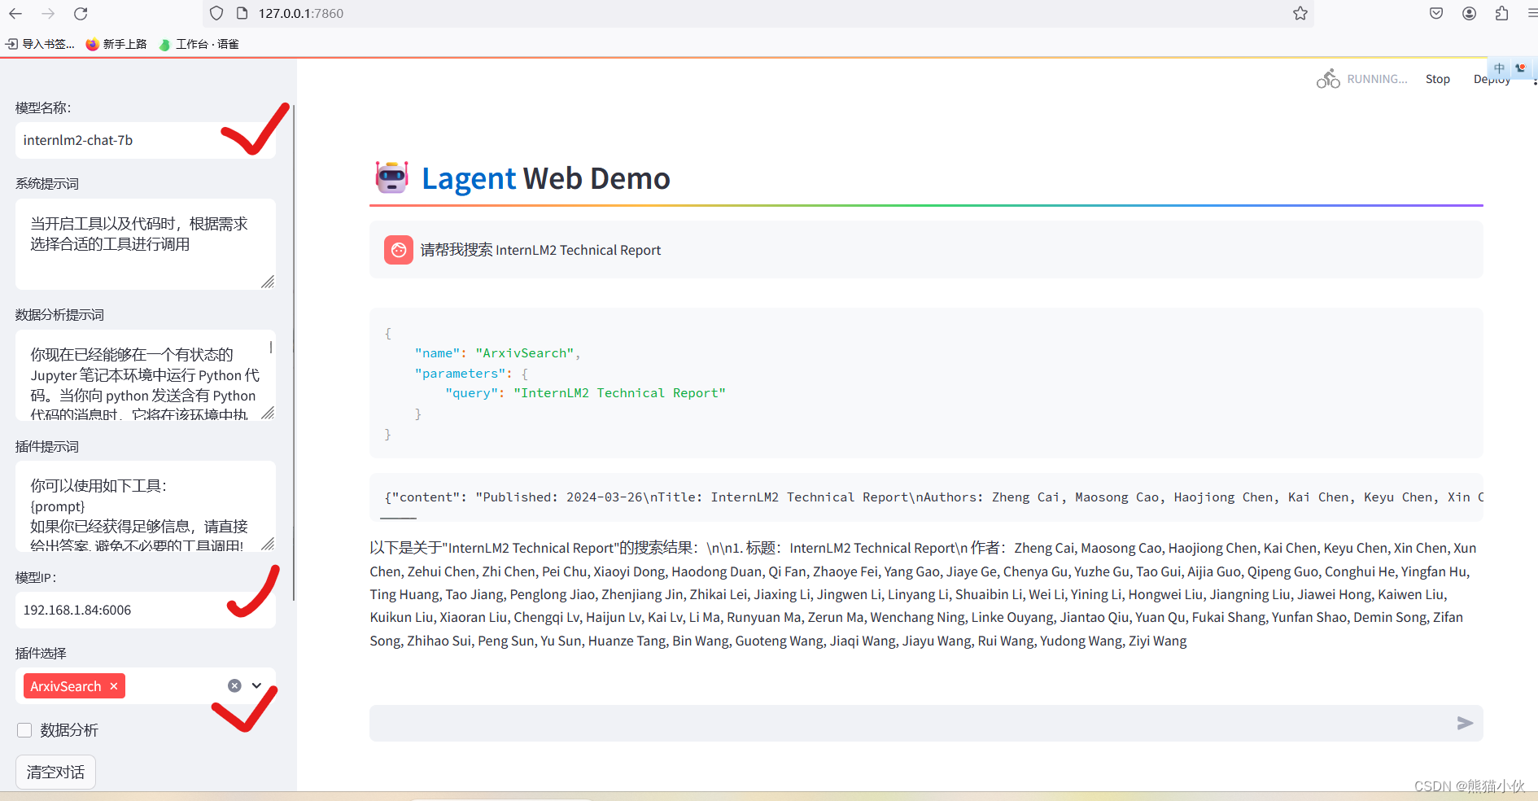Click the red user avatar icon in chat
This screenshot has height=801, width=1538.
coord(399,250)
